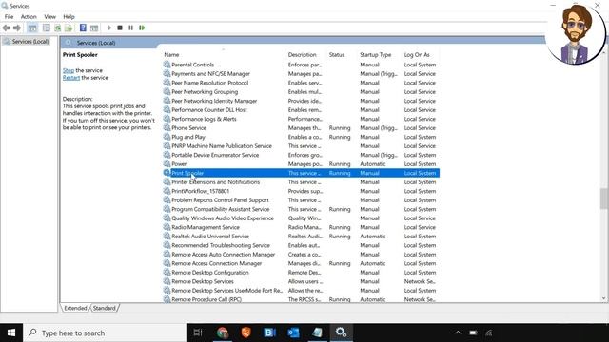Open the Help menu
The image size is (609, 342).
pos(69,17)
